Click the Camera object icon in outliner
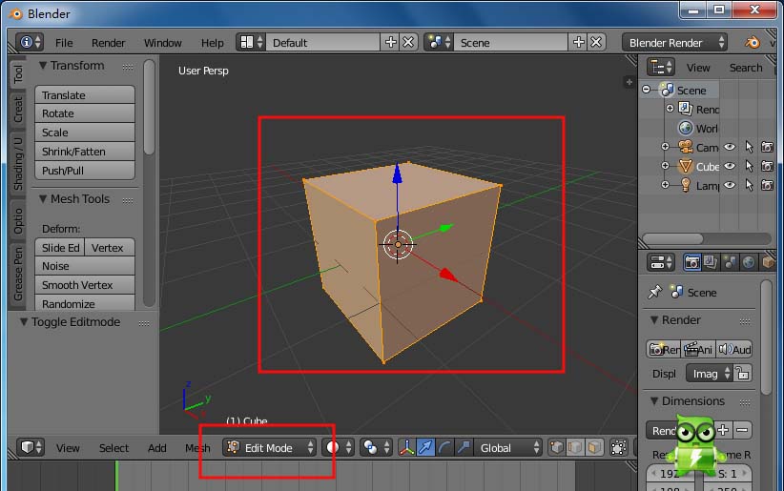Viewport: 784px width, 491px height. click(685, 147)
